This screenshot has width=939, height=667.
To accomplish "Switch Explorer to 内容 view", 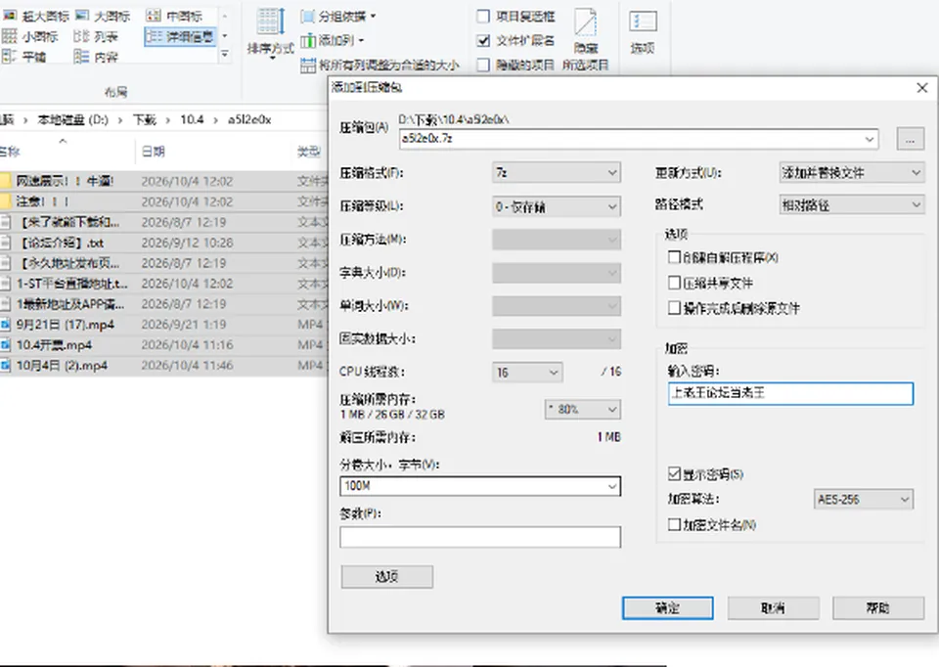I will pos(97,57).
